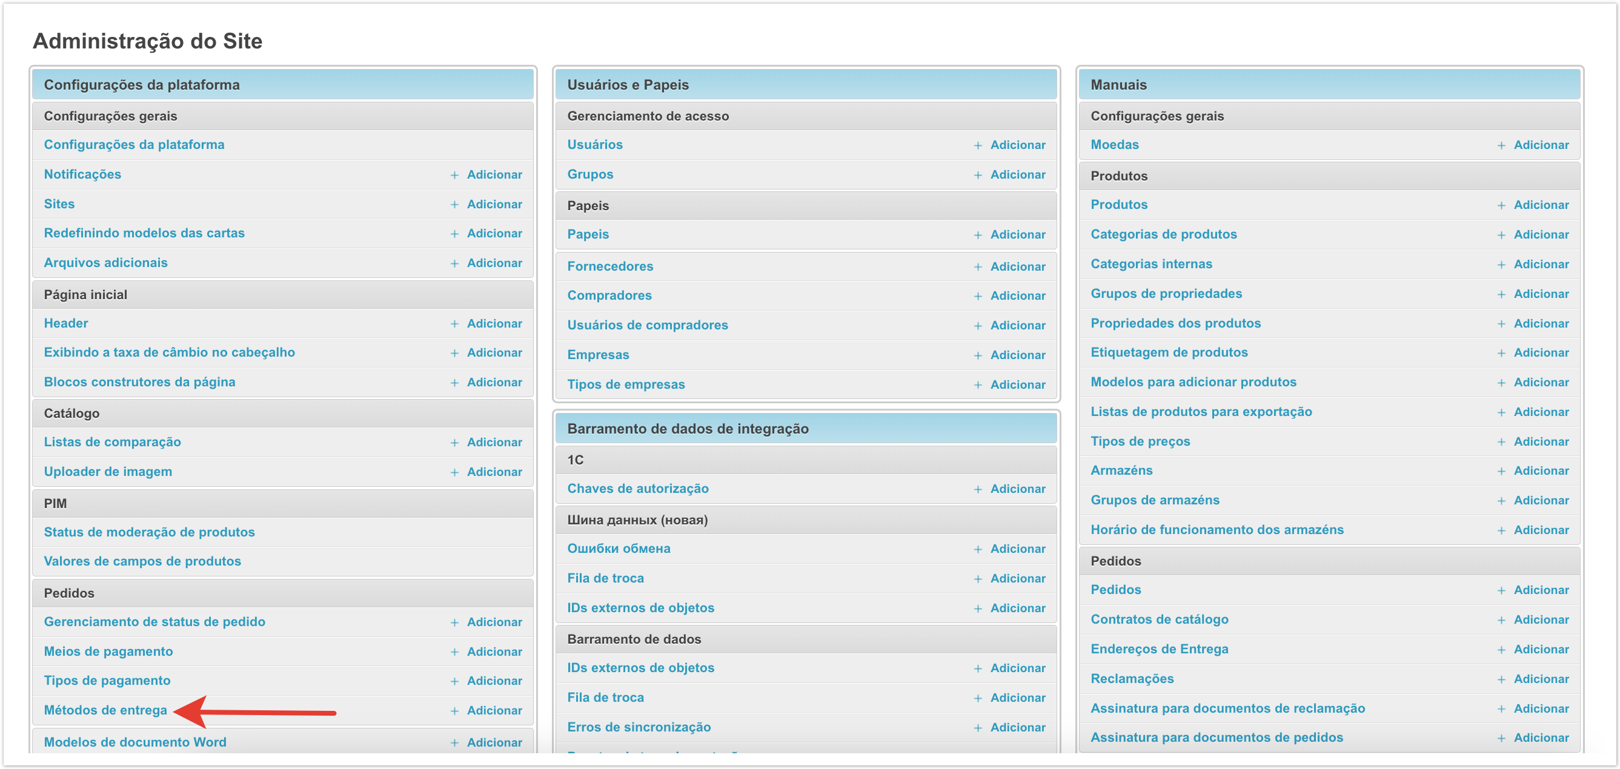This screenshot has height=769, width=1620.
Task: Open Erros de sincronização page
Action: [x=639, y=727]
